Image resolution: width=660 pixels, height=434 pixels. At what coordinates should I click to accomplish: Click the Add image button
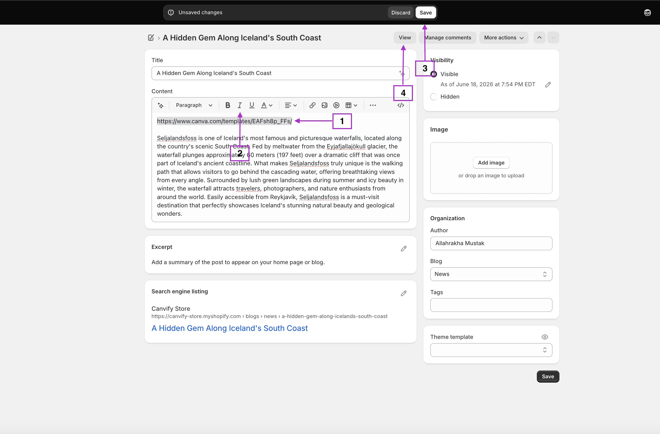click(x=491, y=163)
